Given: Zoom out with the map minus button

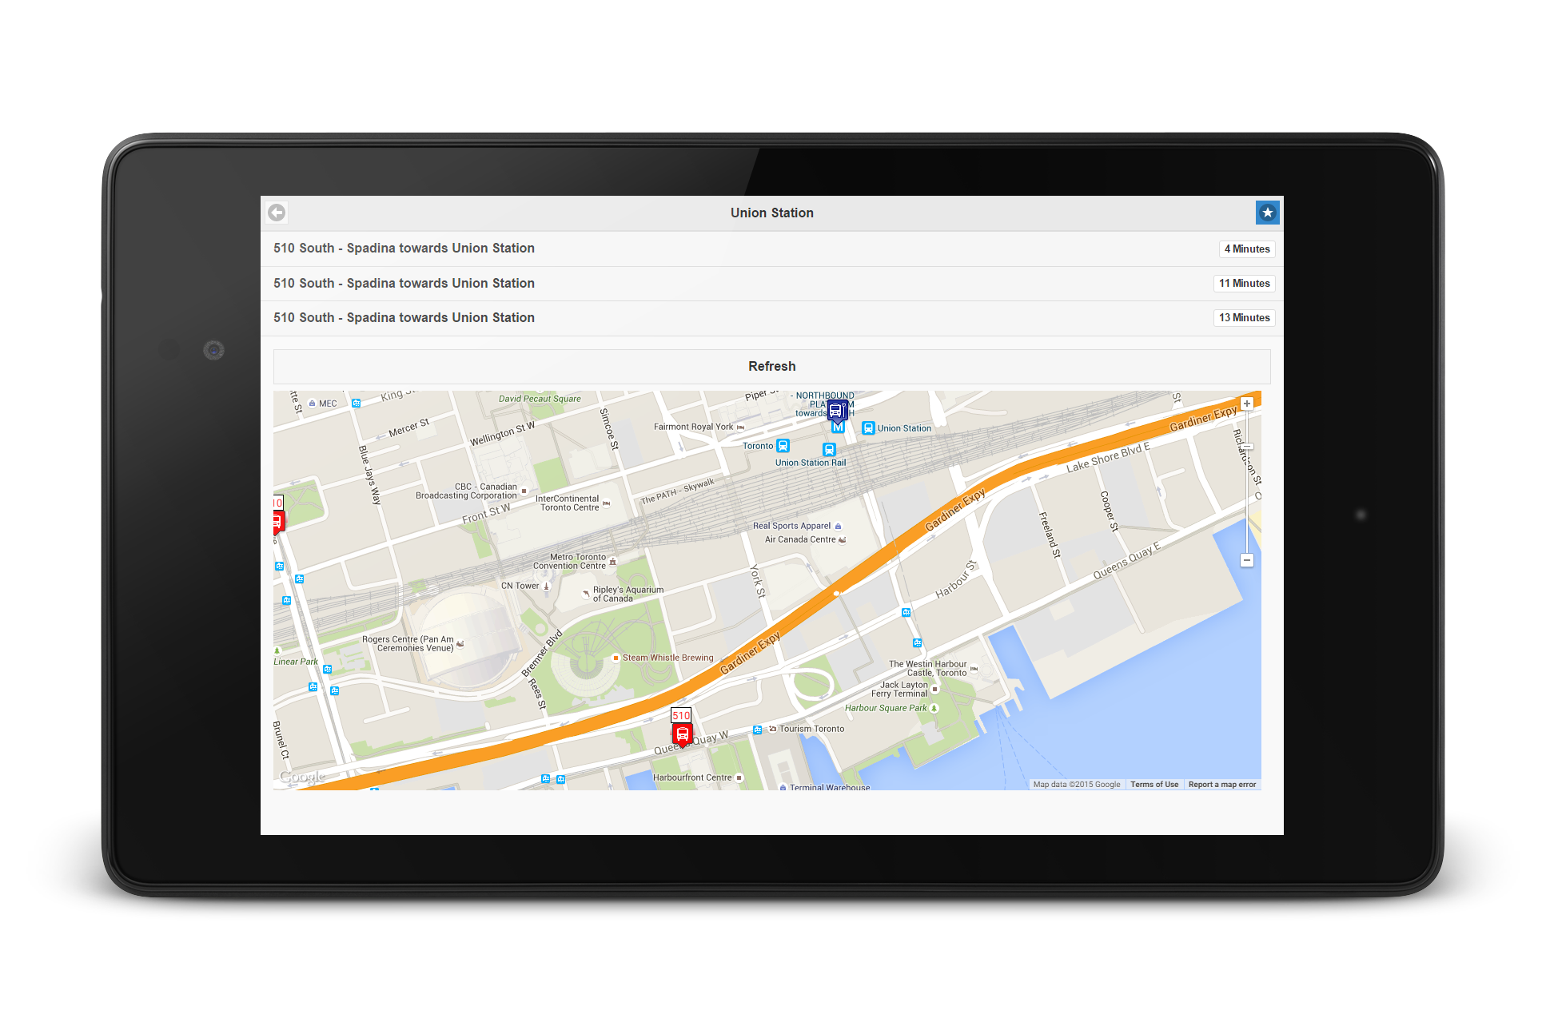Looking at the screenshot, I should pyautogui.click(x=1246, y=560).
